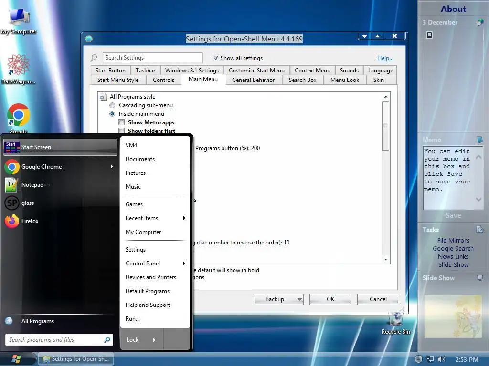Switch to Start Button tab
Image resolution: width=489 pixels, height=366 pixels.
[x=110, y=71]
